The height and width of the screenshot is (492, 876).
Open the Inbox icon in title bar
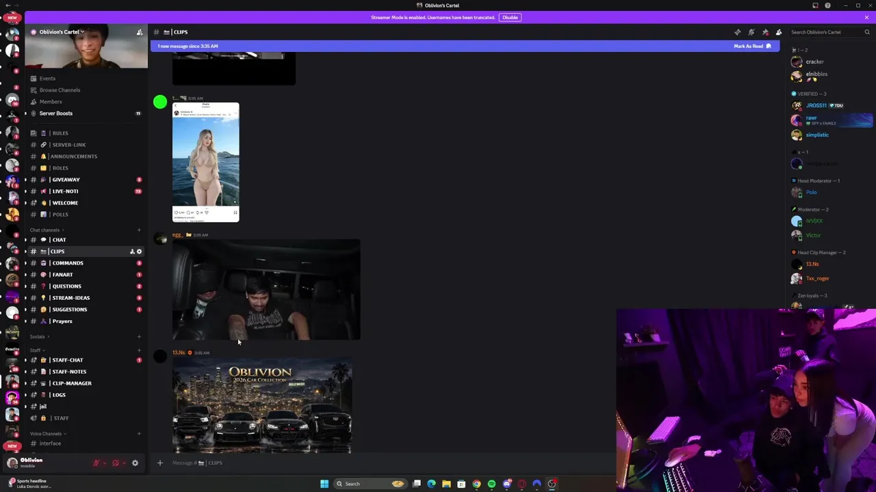(815, 5)
